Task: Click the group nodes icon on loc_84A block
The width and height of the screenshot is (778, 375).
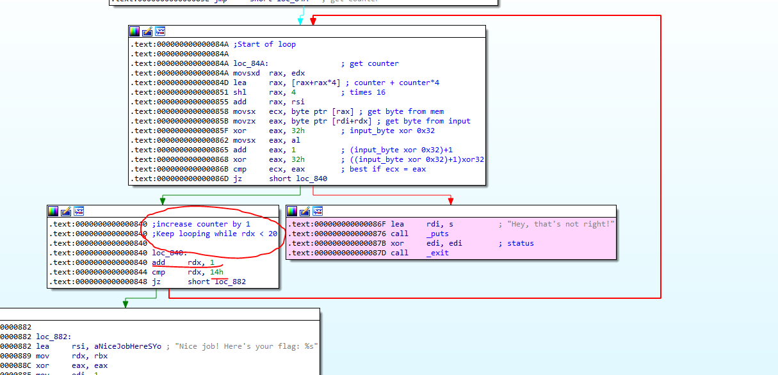Action: 160,31
